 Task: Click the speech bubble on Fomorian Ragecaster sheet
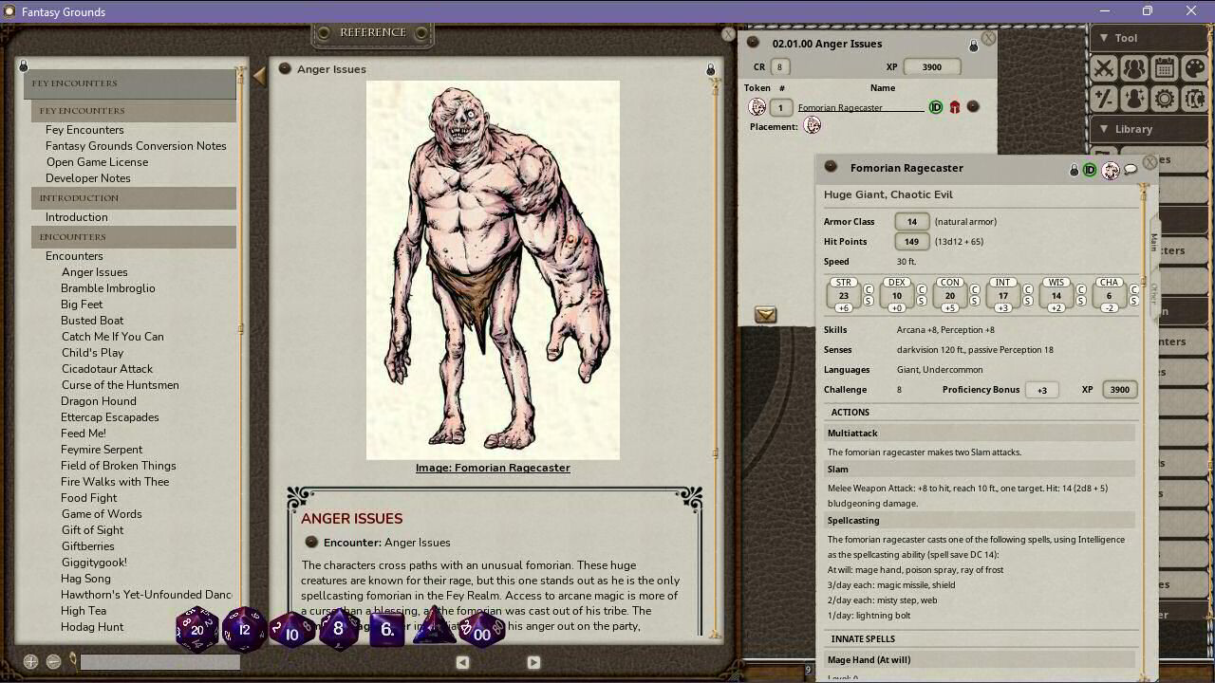point(1131,168)
